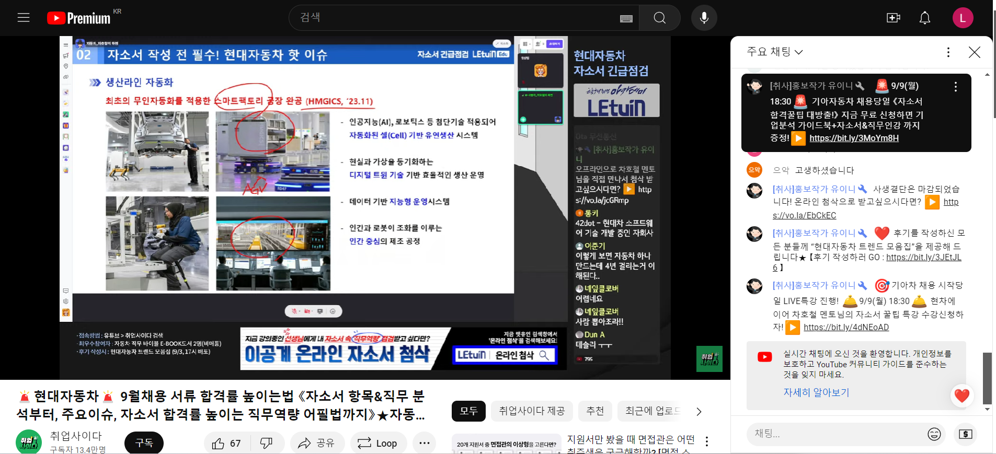
Task: Open the hamburger guide menu
Action: point(24,18)
